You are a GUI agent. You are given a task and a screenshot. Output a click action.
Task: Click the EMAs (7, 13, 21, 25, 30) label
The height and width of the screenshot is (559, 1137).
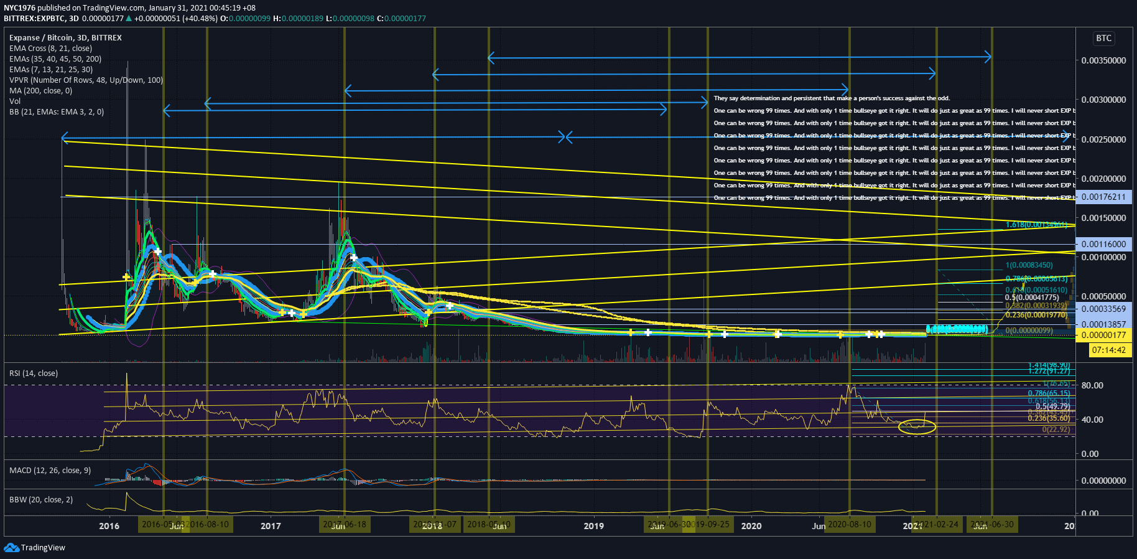51,70
